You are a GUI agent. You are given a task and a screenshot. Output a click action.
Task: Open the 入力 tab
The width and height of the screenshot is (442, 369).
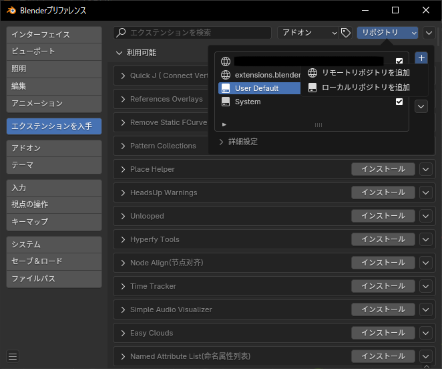click(54, 188)
